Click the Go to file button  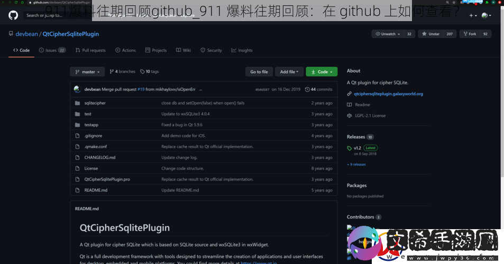click(x=259, y=72)
